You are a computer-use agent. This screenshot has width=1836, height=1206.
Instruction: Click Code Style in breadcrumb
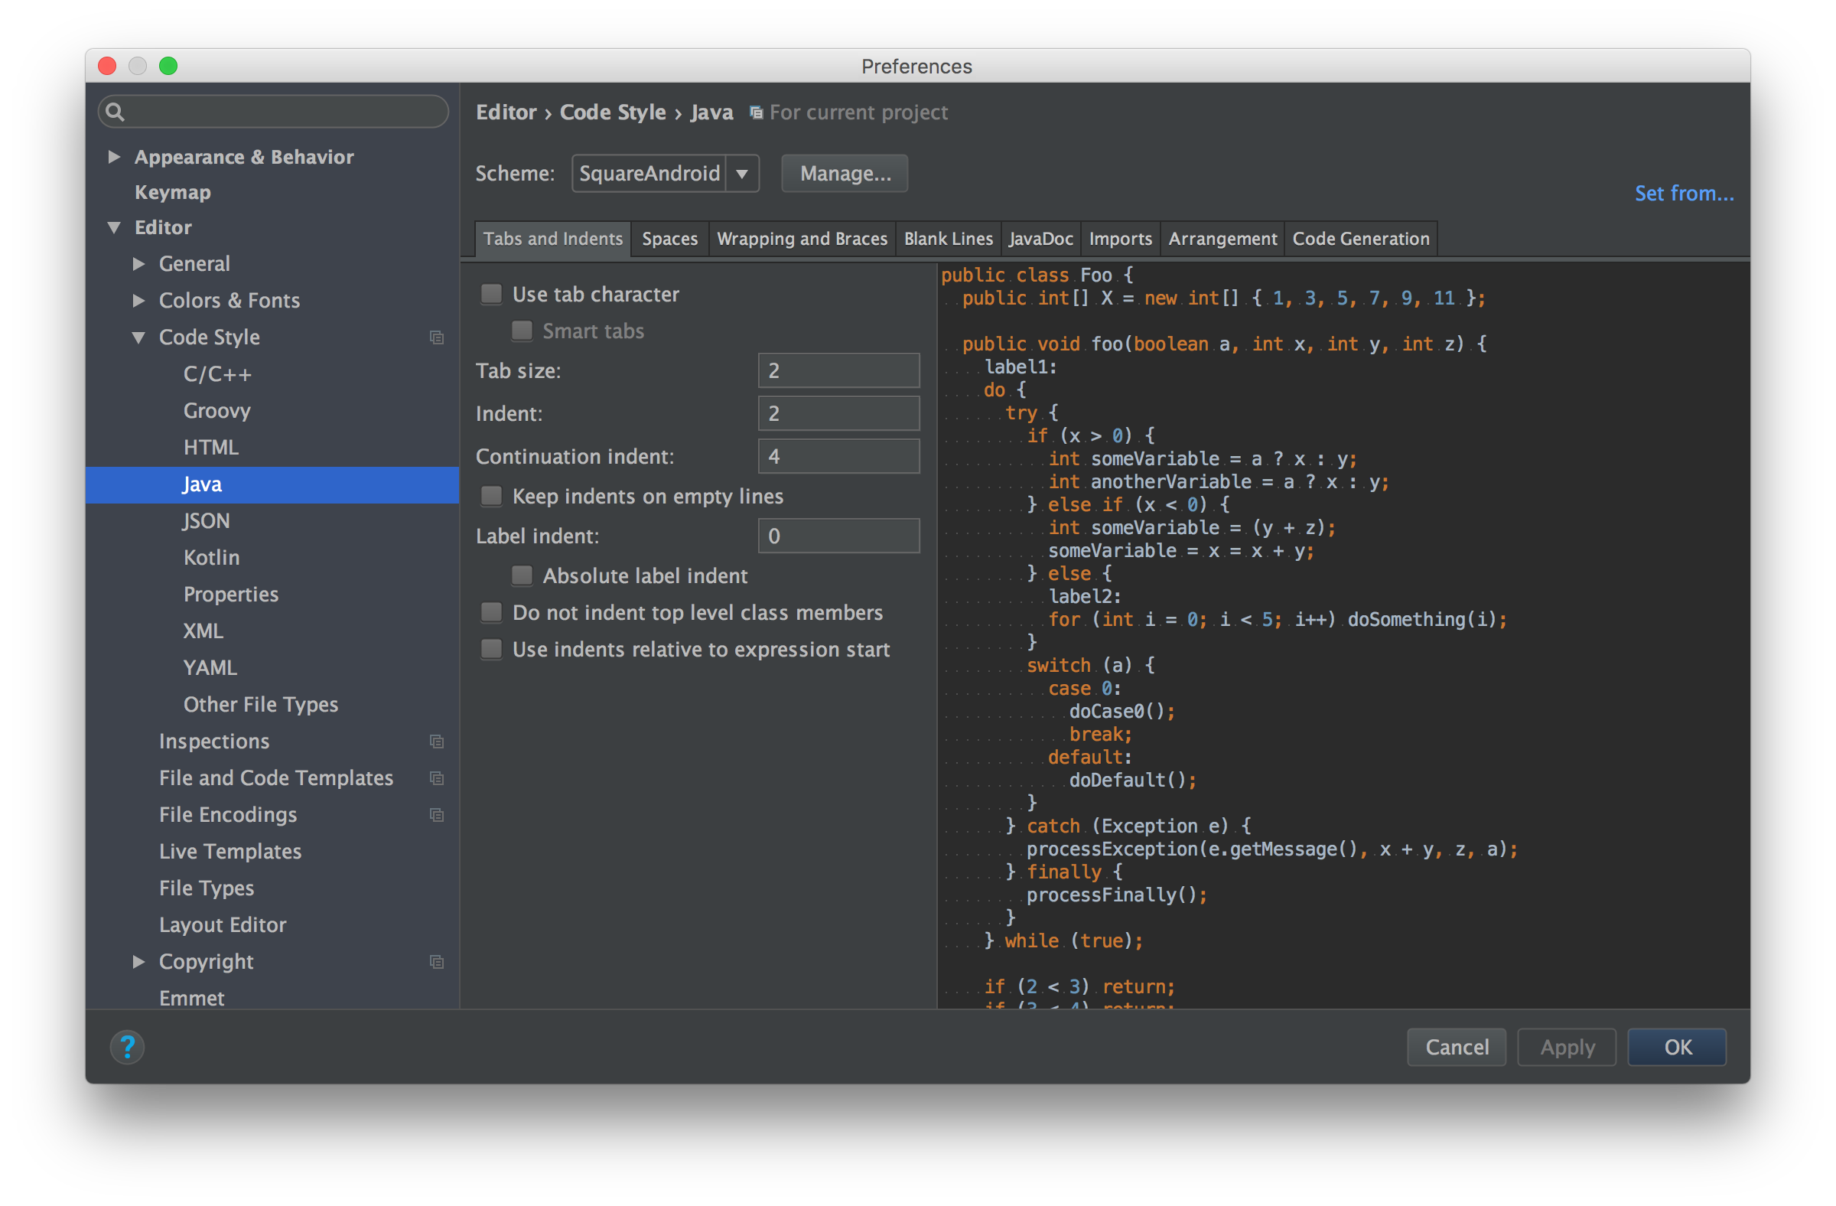(613, 112)
